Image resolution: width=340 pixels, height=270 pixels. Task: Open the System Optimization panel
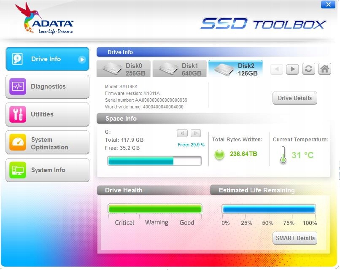pos(47,142)
